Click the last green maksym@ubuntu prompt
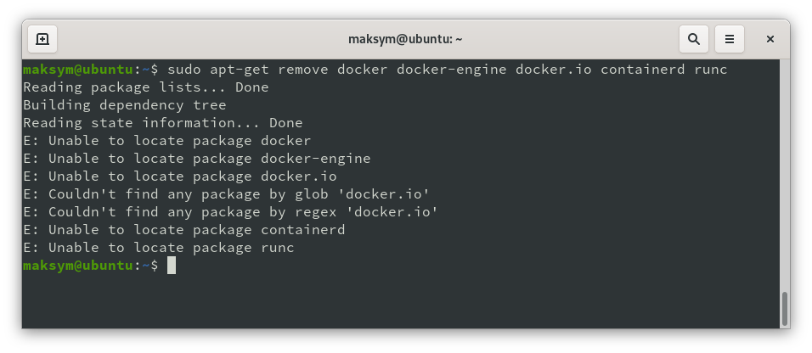812x353 pixels. pyautogui.click(x=78, y=266)
